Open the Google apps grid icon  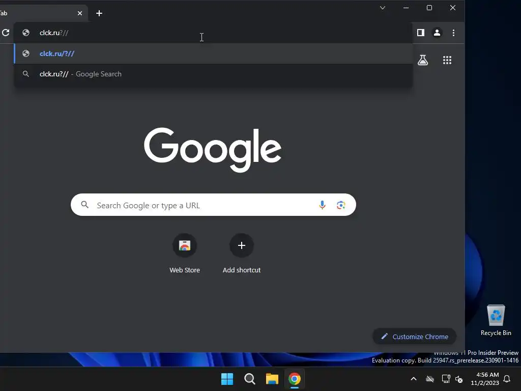tap(447, 60)
